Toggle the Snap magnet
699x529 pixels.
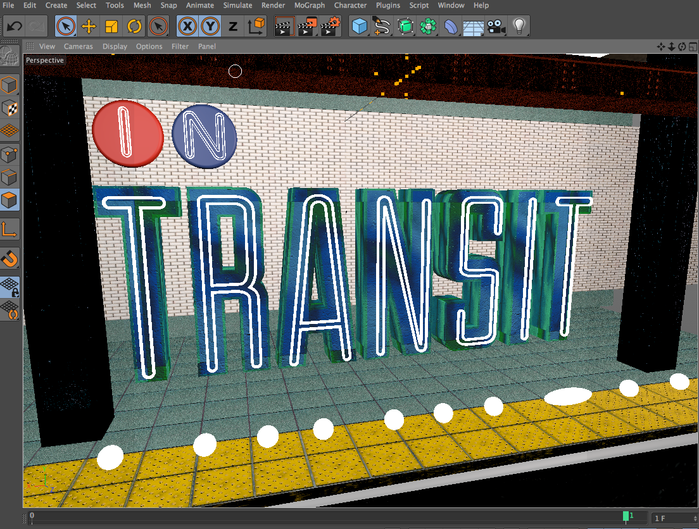(9, 258)
